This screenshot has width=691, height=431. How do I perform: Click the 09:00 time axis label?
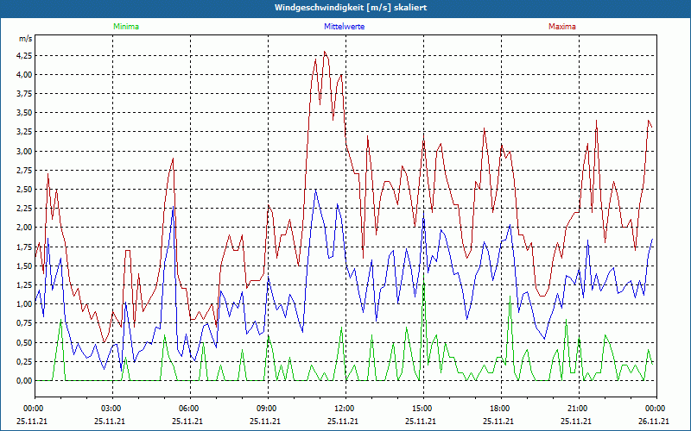(266, 409)
